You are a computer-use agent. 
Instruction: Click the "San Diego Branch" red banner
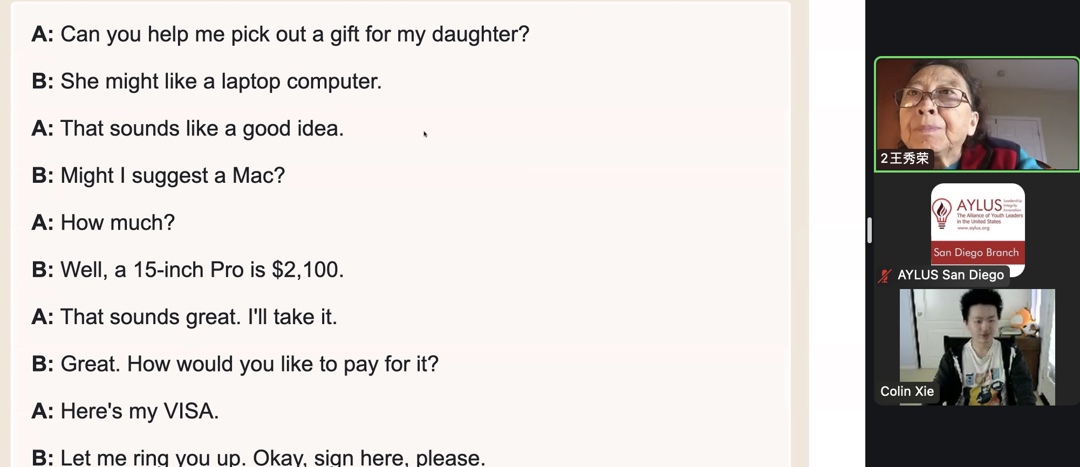coord(978,252)
